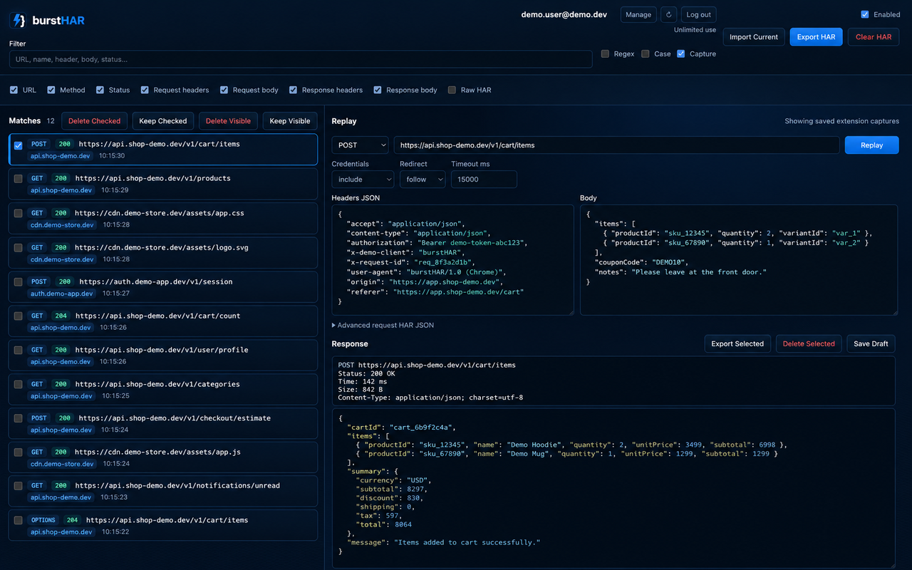
Task: Click inside the Headers JSON editor
Action: point(452,260)
